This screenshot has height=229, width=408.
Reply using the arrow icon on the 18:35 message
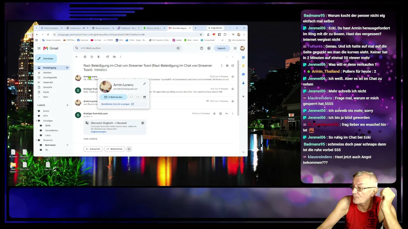(x=227, y=114)
